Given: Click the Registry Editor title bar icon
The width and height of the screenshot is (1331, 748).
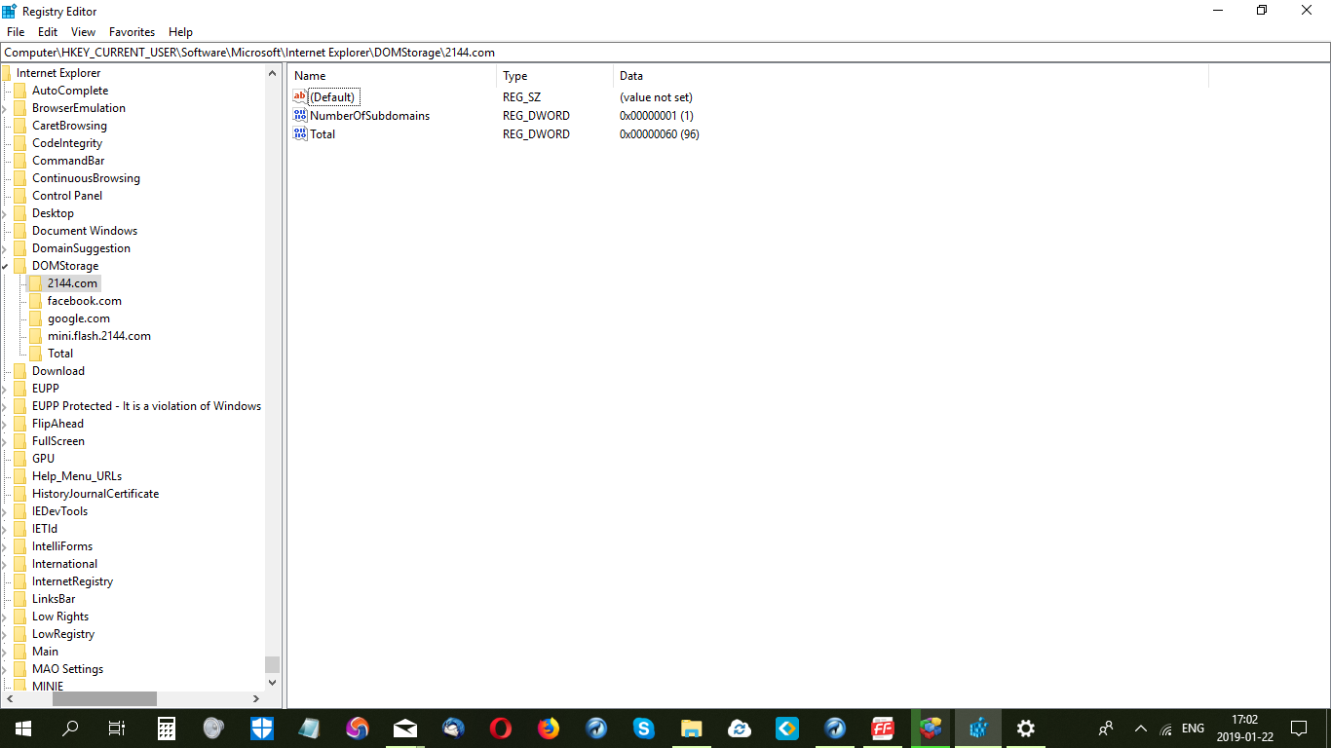Looking at the screenshot, I should coord(9,11).
